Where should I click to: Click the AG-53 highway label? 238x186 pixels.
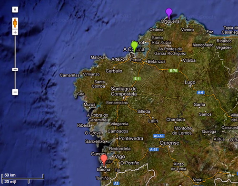(159, 136)
